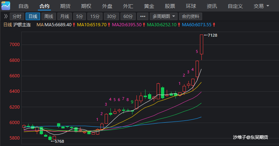
Task: Click the 6600 price axis label
Action: tap(14, 76)
